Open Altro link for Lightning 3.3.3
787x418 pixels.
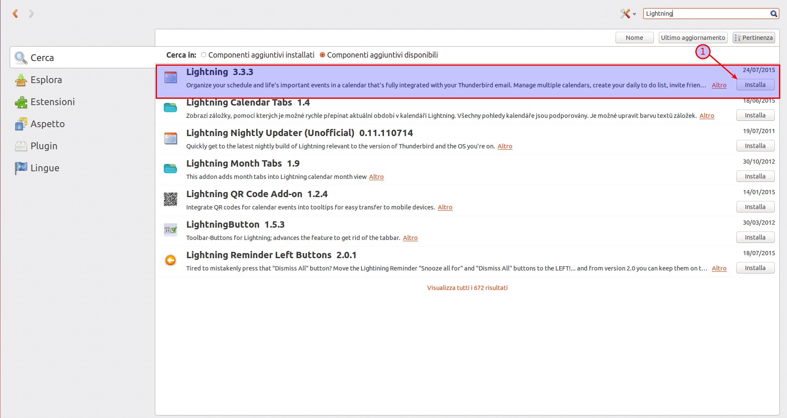tap(719, 85)
